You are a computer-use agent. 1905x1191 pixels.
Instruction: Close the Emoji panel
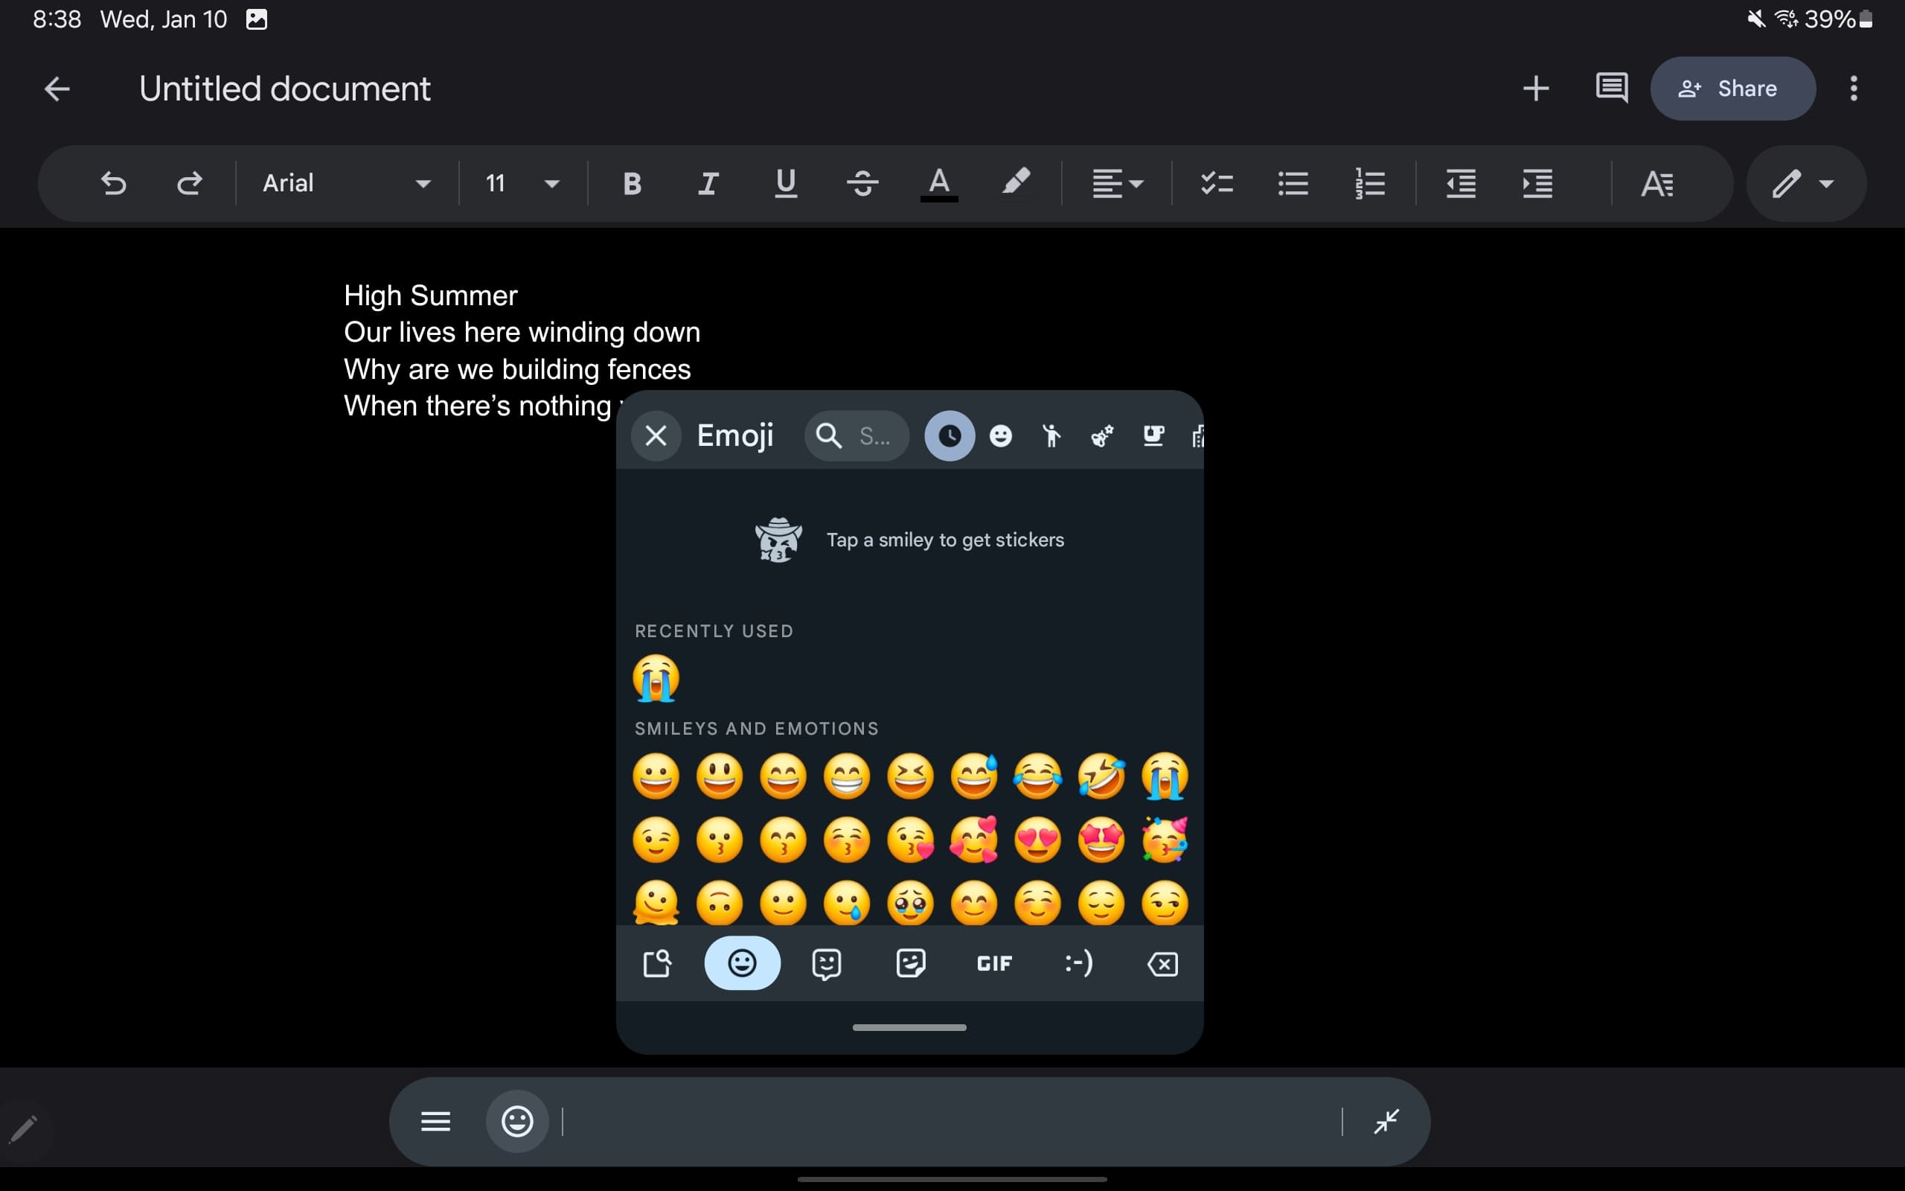656,435
